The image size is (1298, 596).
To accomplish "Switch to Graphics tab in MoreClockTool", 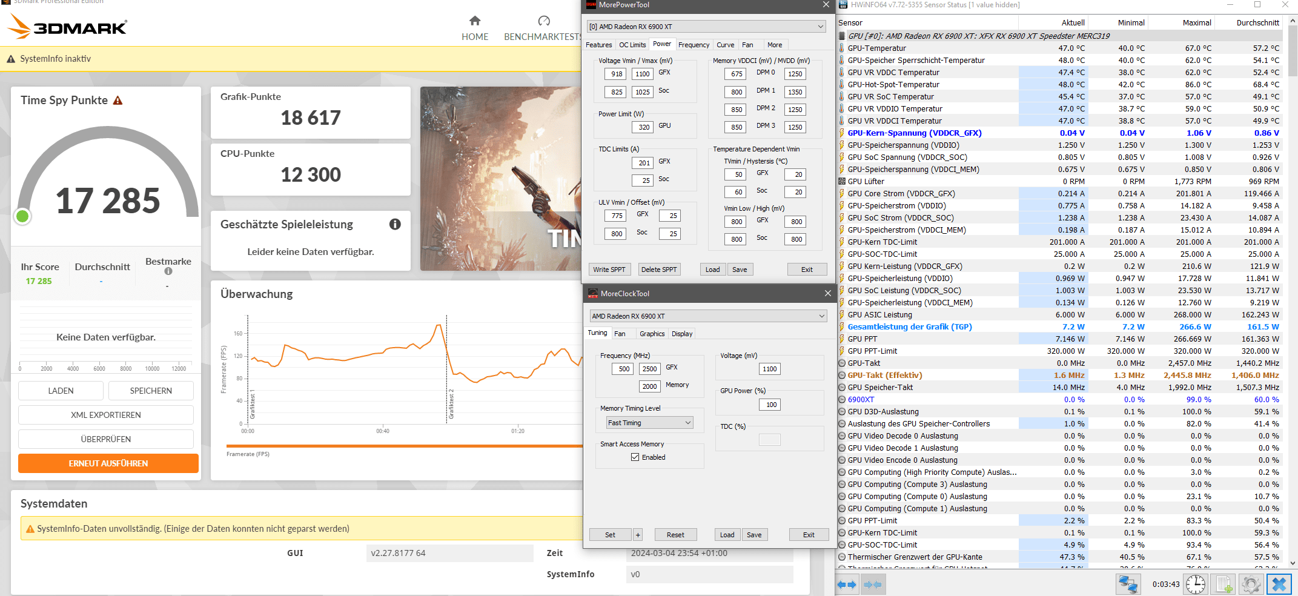I will coord(652,334).
